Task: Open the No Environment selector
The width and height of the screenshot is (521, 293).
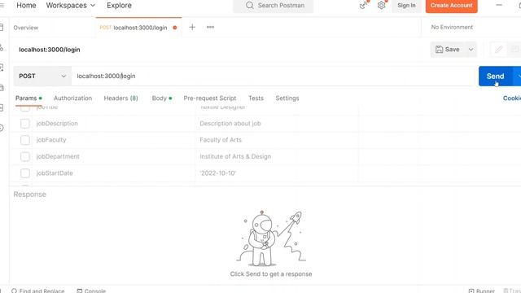Action: point(452,27)
